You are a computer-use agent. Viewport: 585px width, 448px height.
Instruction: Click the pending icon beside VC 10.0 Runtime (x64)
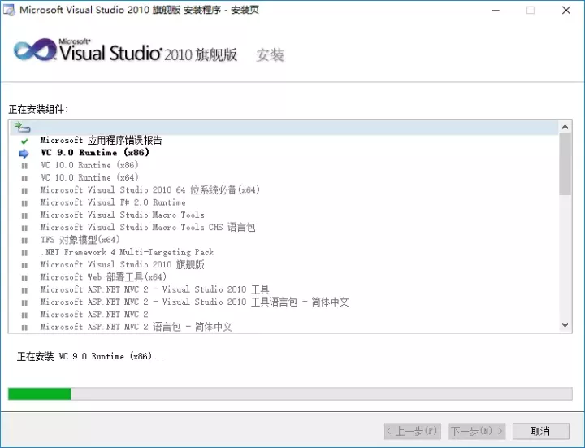[24, 178]
